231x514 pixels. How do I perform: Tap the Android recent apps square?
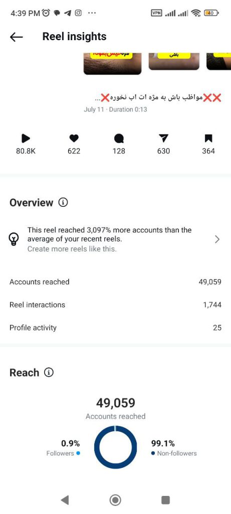click(x=166, y=500)
